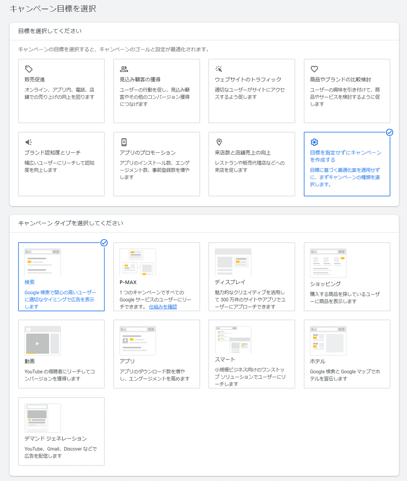
Task: Click 目標を指定せずにキャンペーンを作成する title
Action: point(346,156)
